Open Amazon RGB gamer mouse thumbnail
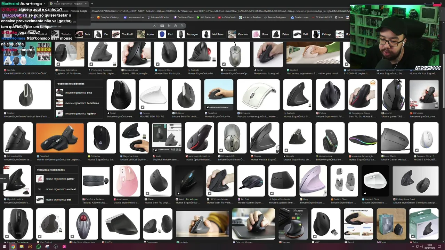The height and width of the screenshot is (250, 445). coord(393,95)
